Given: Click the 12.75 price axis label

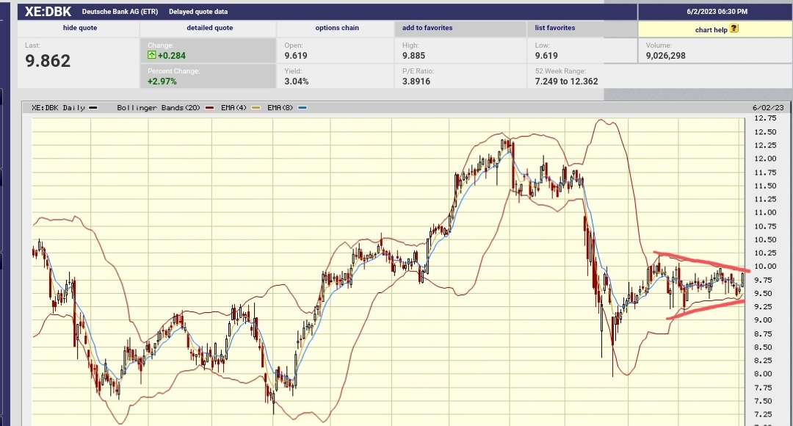Looking at the screenshot, I should pos(764,118).
